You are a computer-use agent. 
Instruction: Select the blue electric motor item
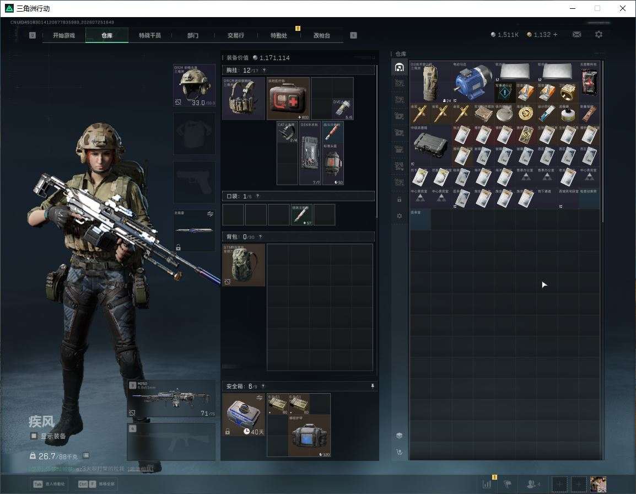tap(472, 82)
